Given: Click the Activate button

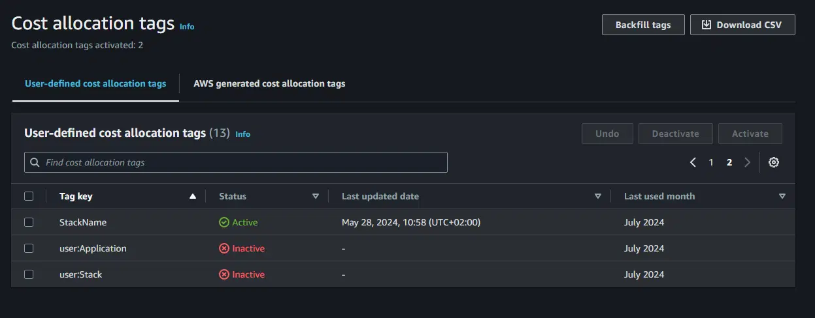Looking at the screenshot, I should click(x=750, y=134).
